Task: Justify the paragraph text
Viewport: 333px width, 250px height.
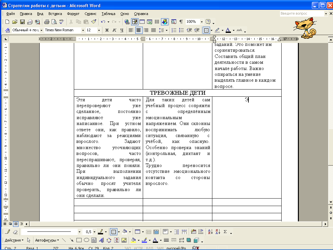Action: coord(153,30)
